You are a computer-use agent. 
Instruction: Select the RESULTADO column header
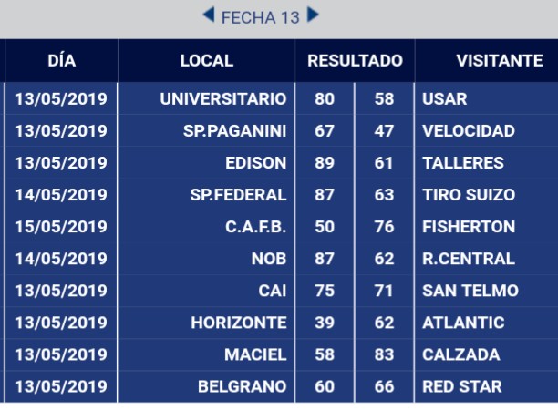coord(355,61)
